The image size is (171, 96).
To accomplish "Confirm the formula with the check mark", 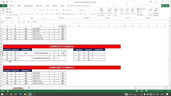I will 24,22.
